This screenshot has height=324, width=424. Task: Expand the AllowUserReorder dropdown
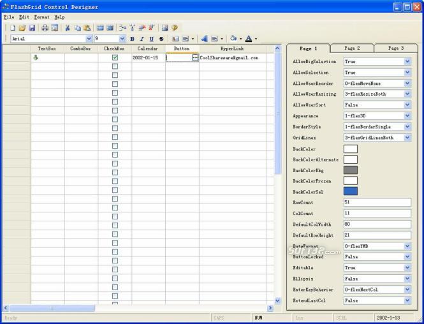407,84
